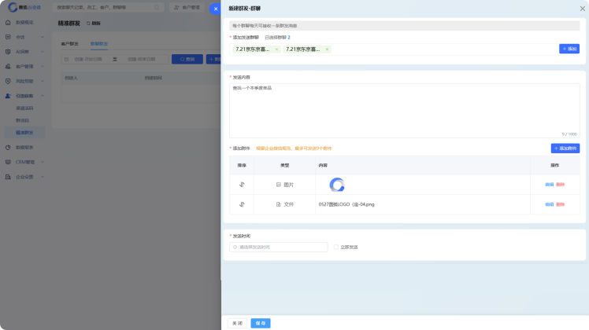This screenshot has height=330, width=589.
Task: Click the 添加 button to add group chats
Action: (x=569, y=49)
